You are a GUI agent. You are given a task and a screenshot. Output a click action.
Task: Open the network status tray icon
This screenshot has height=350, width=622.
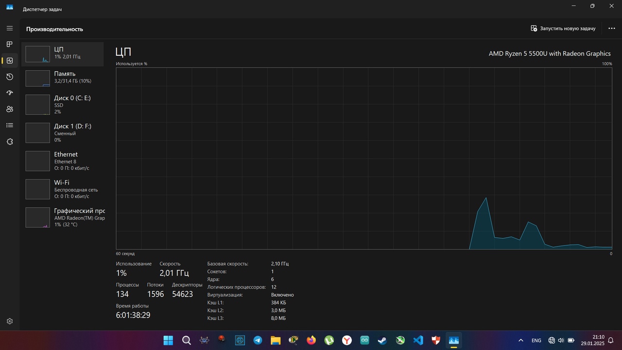(x=552, y=340)
